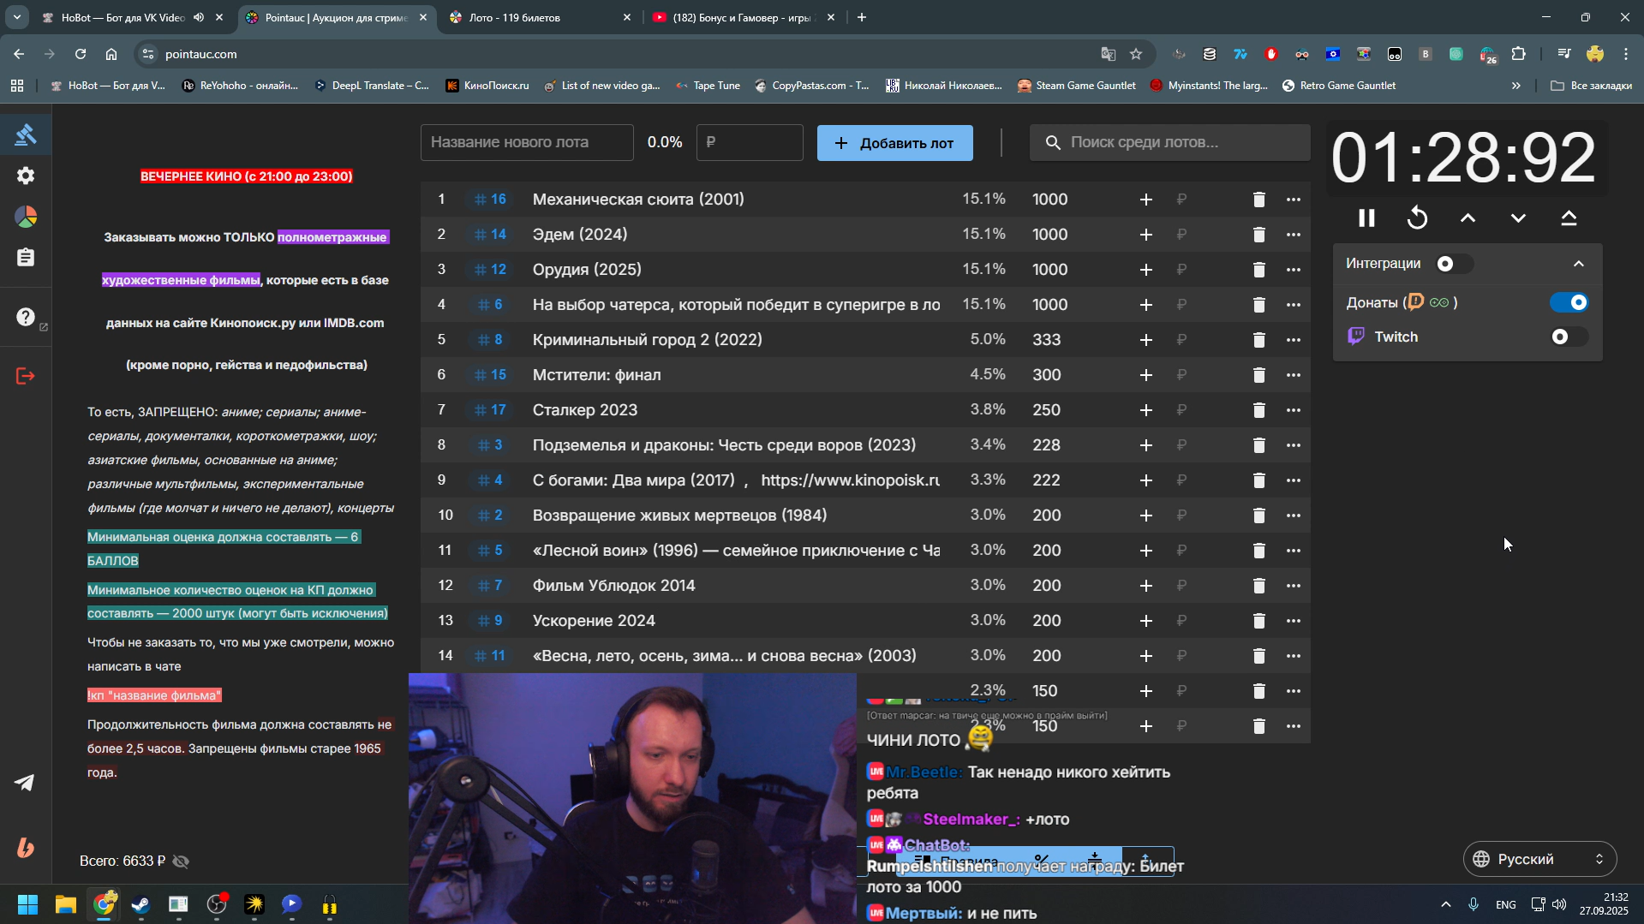Focus the new lot ruble amount field

750,142
